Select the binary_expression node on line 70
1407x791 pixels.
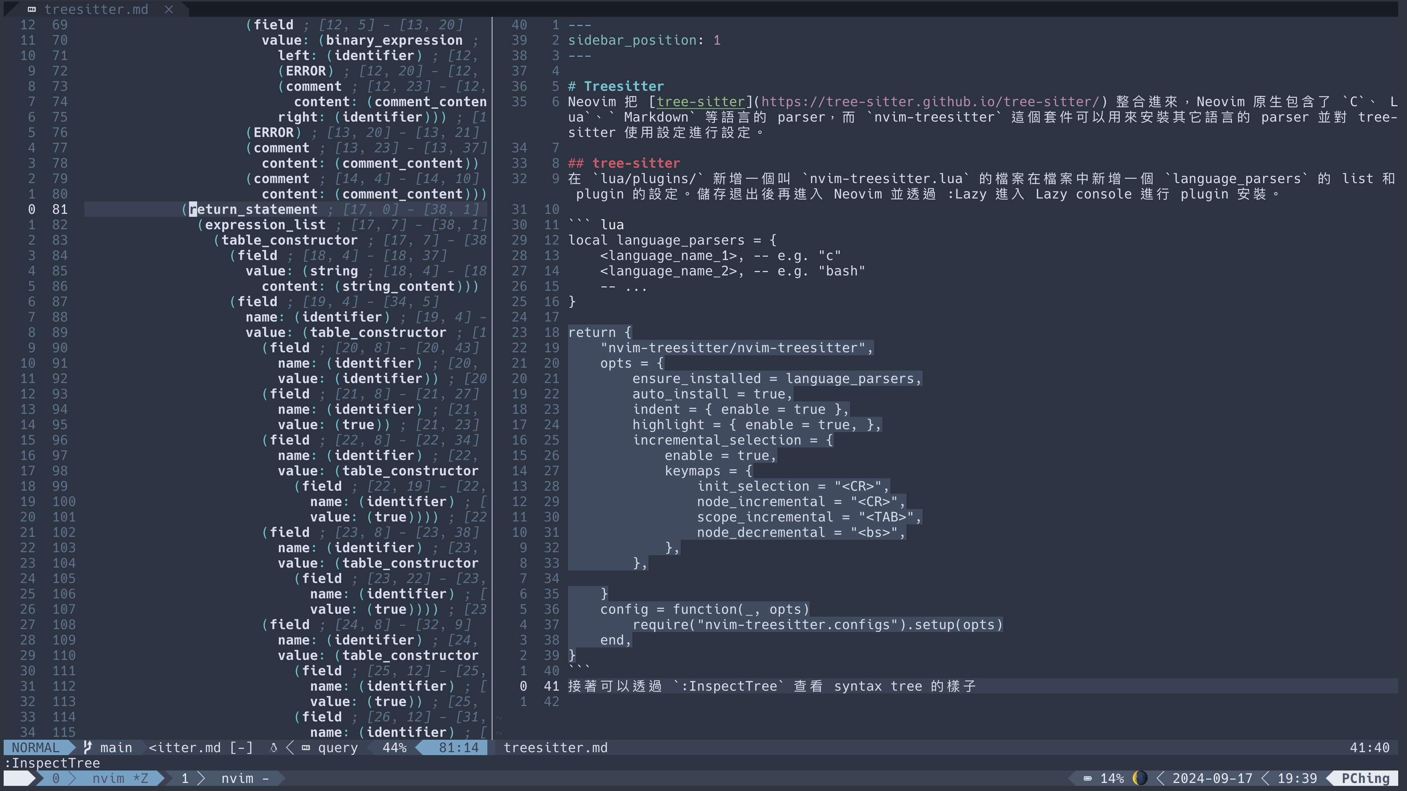click(x=394, y=40)
